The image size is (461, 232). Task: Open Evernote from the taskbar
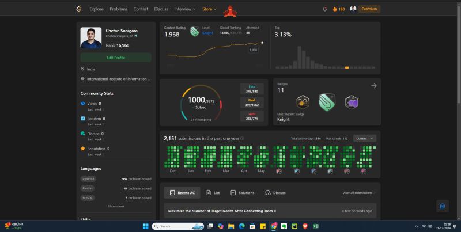click(x=284, y=226)
